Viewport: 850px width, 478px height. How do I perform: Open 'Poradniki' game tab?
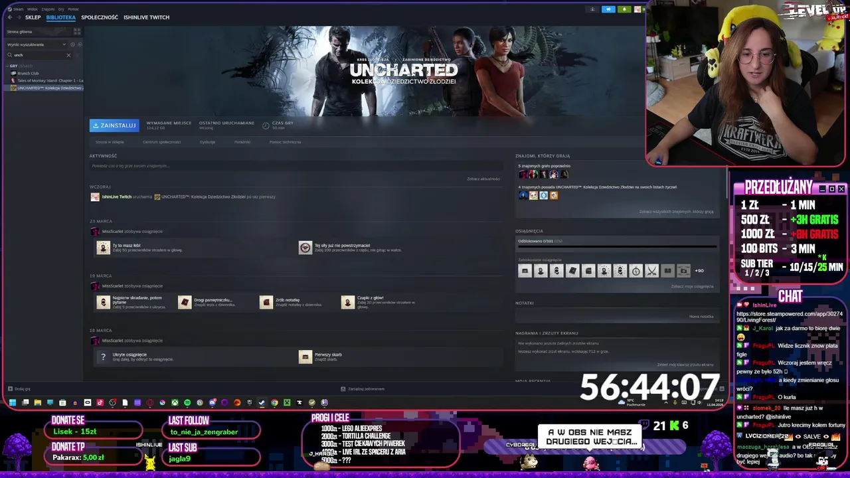click(242, 142)
